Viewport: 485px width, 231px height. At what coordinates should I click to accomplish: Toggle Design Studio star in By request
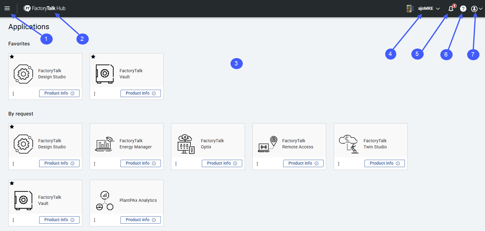12,127
